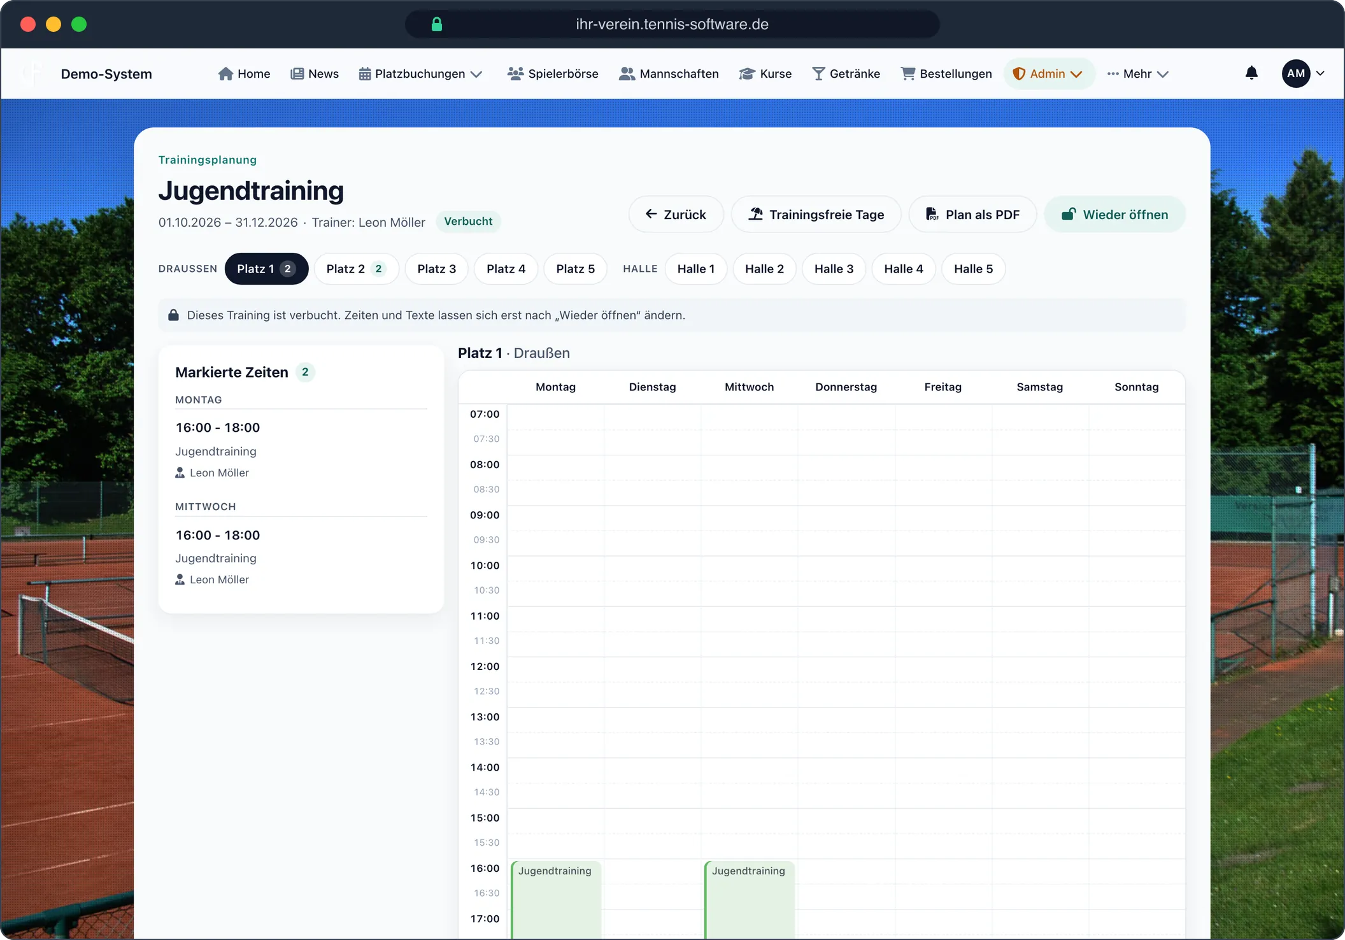Select the Halle 3 tab
This screenshot has height=940, width=1345.
coord(834,269)
